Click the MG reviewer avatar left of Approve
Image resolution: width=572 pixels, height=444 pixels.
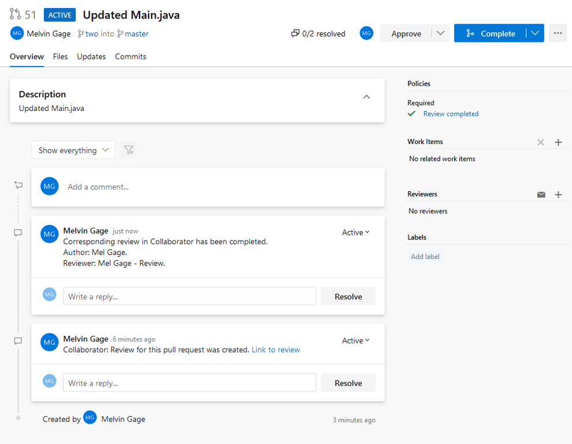[x=366, y=33]
